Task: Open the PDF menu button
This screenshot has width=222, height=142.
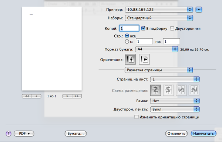Action: pos(24,134)
